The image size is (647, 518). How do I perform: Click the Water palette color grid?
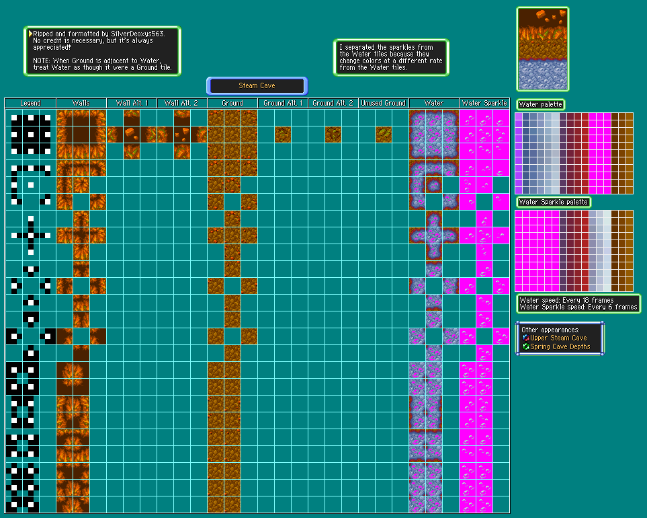tap(574, 153)
